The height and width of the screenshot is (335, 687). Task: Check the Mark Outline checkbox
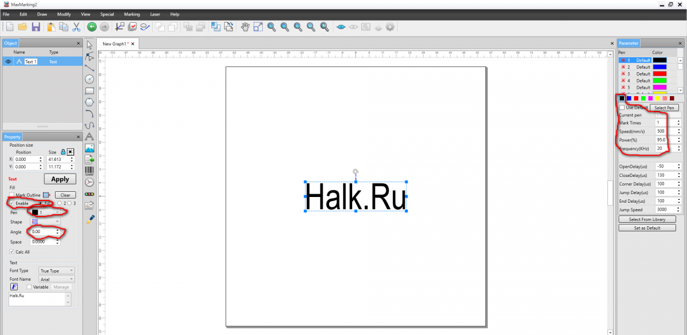tap(12, 195)
